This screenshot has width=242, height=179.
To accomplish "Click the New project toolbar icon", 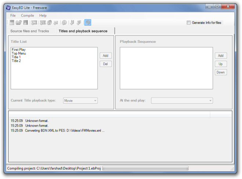I will (12, 22).
